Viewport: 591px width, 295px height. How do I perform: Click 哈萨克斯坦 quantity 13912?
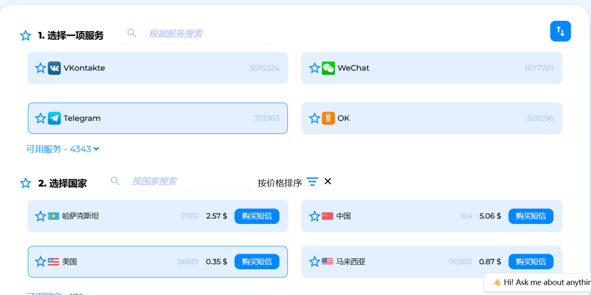click(x=190, y=216)
